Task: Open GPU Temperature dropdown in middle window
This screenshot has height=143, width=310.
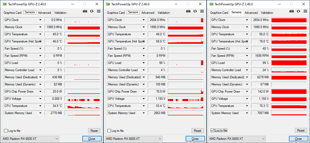Action: click(x=144, y=34)
